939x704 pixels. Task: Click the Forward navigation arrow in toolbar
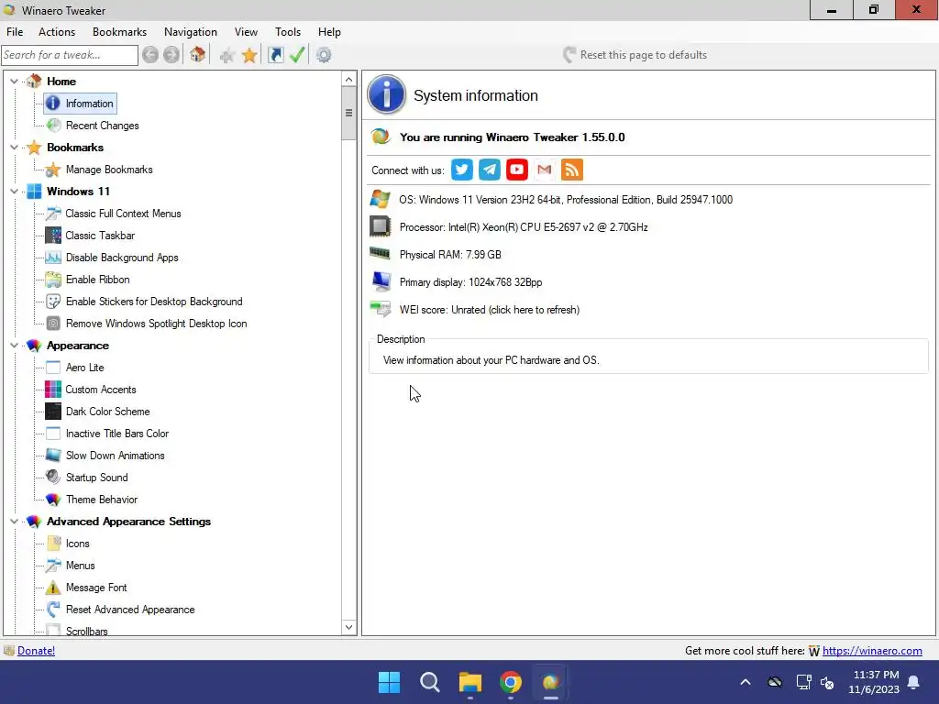pos(171,55)
